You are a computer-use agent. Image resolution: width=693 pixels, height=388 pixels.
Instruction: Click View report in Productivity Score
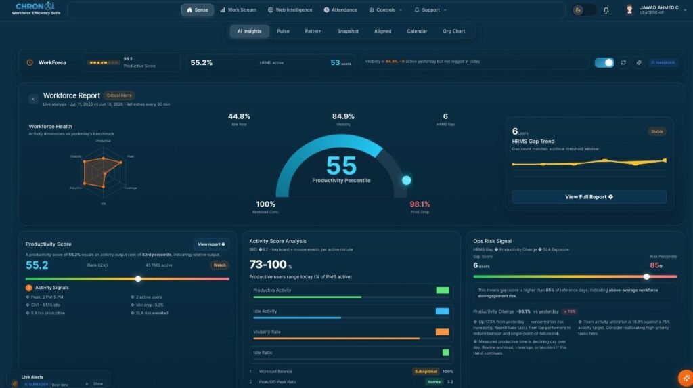pyautogui.click(x=211, y=244)
